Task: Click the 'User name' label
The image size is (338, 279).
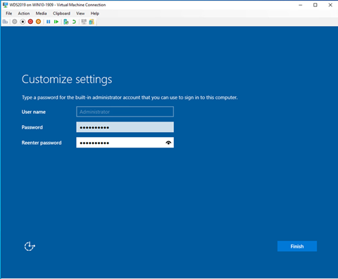Action: pyautogui.click(x=34, y=112)
